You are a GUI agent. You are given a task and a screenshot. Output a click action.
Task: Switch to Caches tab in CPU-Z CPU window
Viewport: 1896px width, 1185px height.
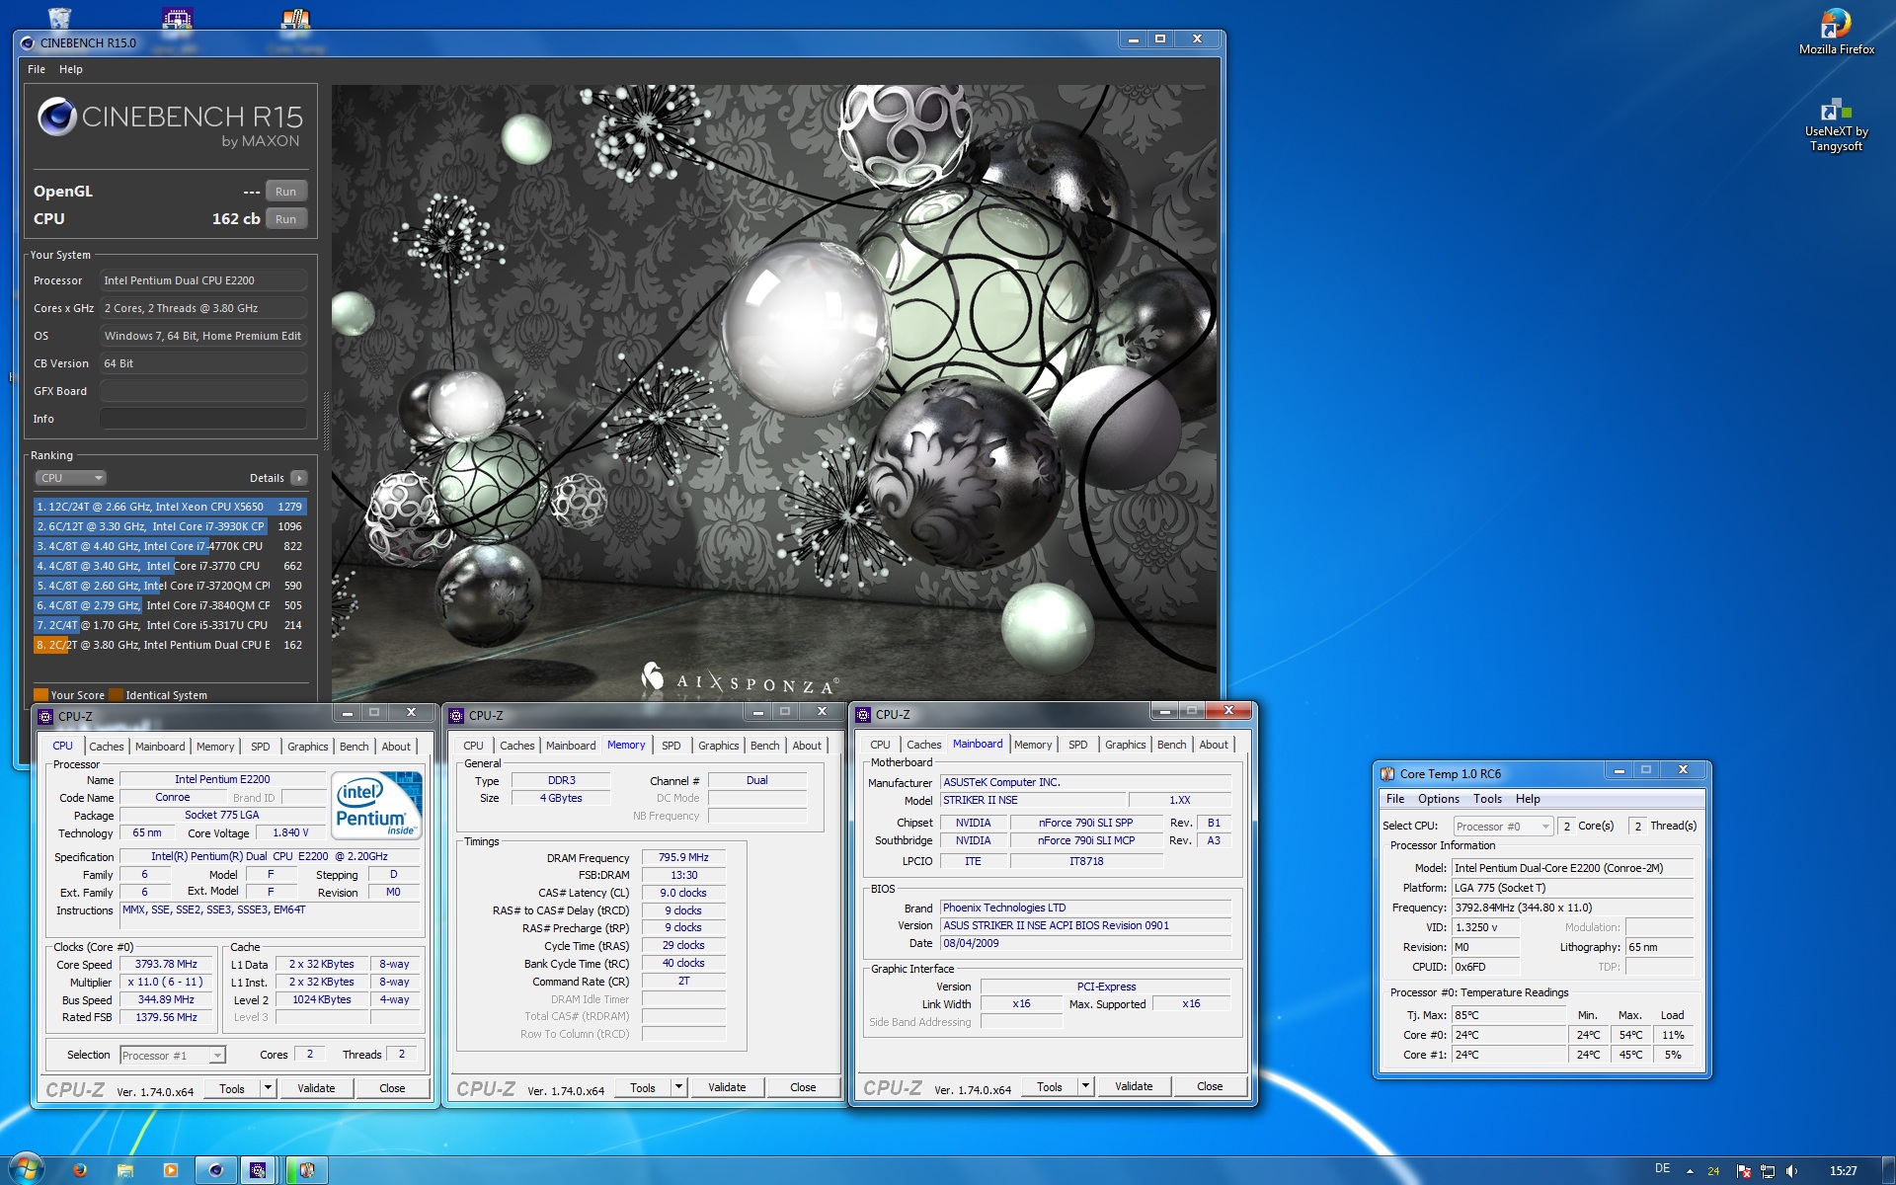click(x=107, y=747)
